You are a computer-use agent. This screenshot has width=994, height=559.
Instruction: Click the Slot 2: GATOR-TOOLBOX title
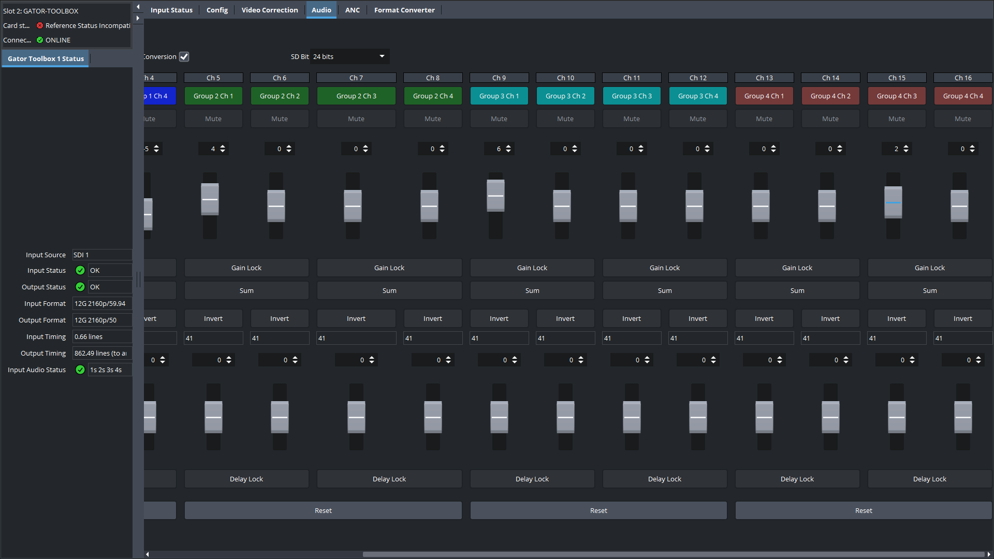click(x=41, y=11)
